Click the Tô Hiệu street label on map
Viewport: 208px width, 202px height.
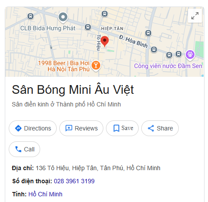(x=99, y=43)
